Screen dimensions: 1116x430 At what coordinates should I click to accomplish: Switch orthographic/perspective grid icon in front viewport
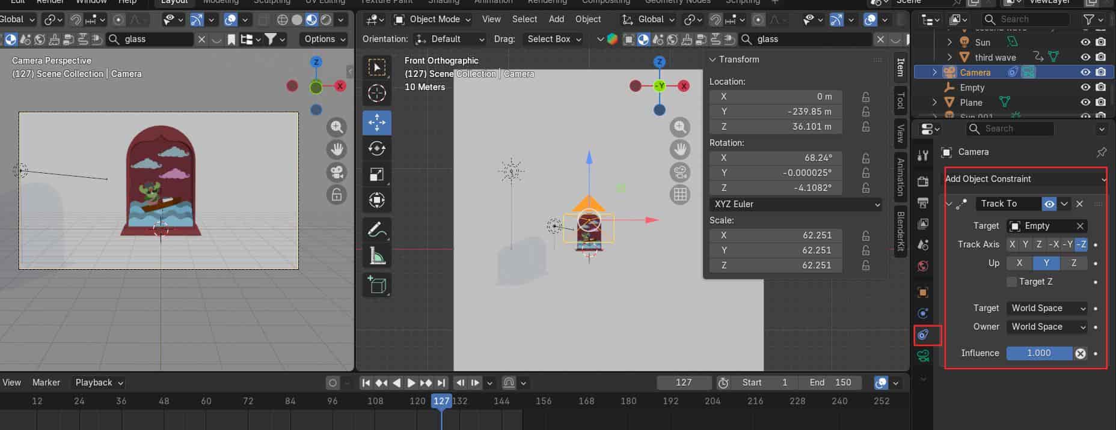pyautogui.click(x=680, y=195)
